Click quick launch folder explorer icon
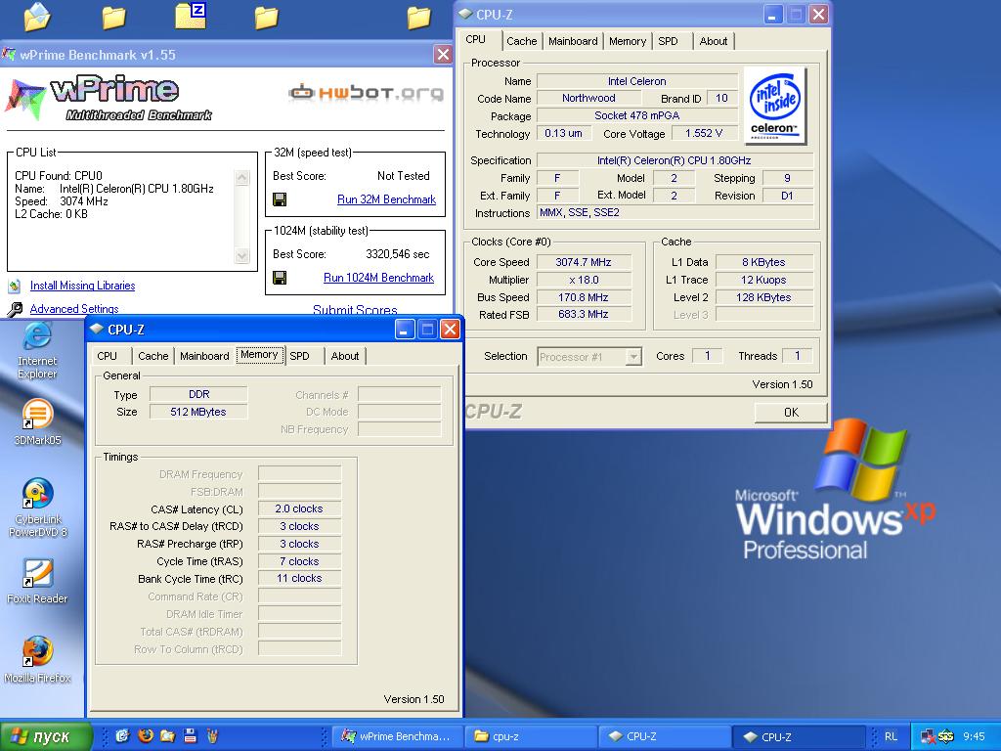 167,735
